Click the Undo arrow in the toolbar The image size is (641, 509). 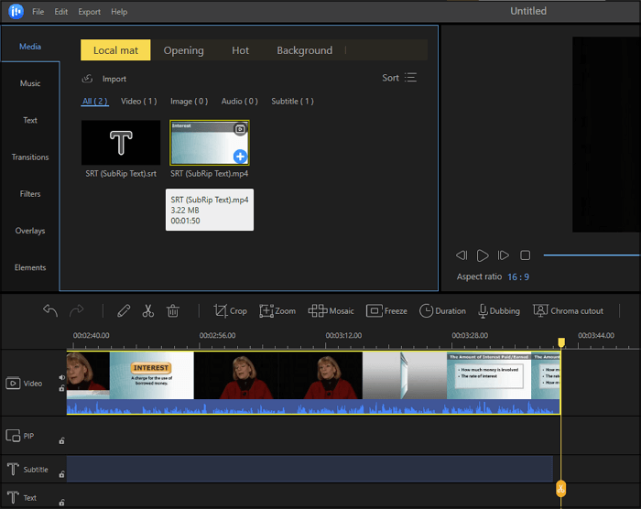50,311
